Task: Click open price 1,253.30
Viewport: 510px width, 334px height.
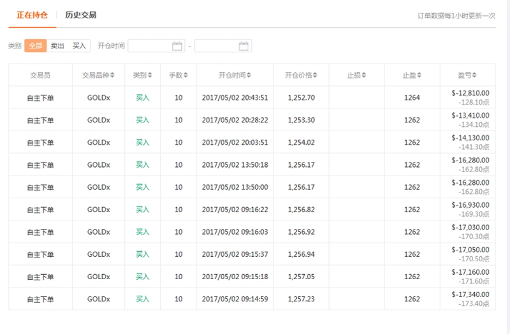Action: coord(301,120)
